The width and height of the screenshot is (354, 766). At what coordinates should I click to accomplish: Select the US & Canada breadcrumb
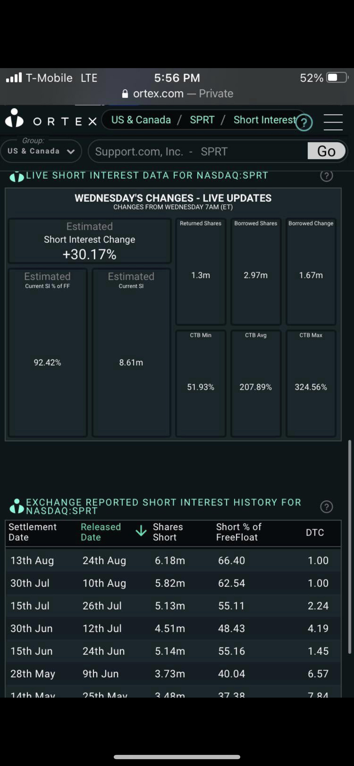tap(141, 120)
